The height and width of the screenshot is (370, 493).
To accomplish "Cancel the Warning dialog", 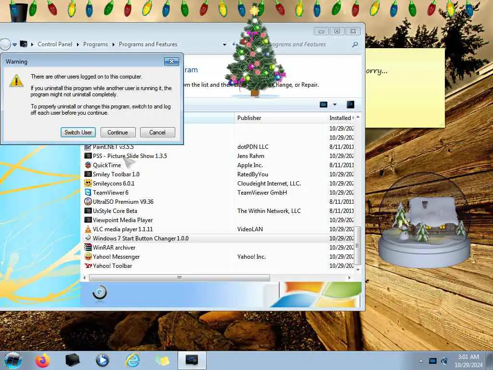I will 157,132.
